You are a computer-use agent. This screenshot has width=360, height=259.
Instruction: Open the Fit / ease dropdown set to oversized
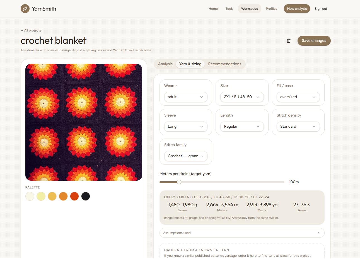point(298,97)
